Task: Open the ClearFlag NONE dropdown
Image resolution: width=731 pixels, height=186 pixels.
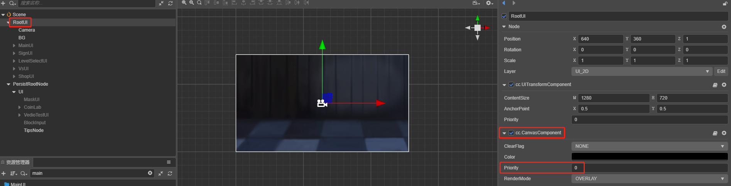Action: click(x=650, y=146)
